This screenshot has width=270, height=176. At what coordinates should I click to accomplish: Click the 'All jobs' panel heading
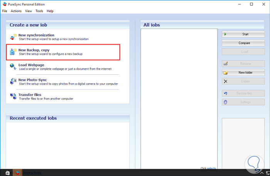(152, 25)
